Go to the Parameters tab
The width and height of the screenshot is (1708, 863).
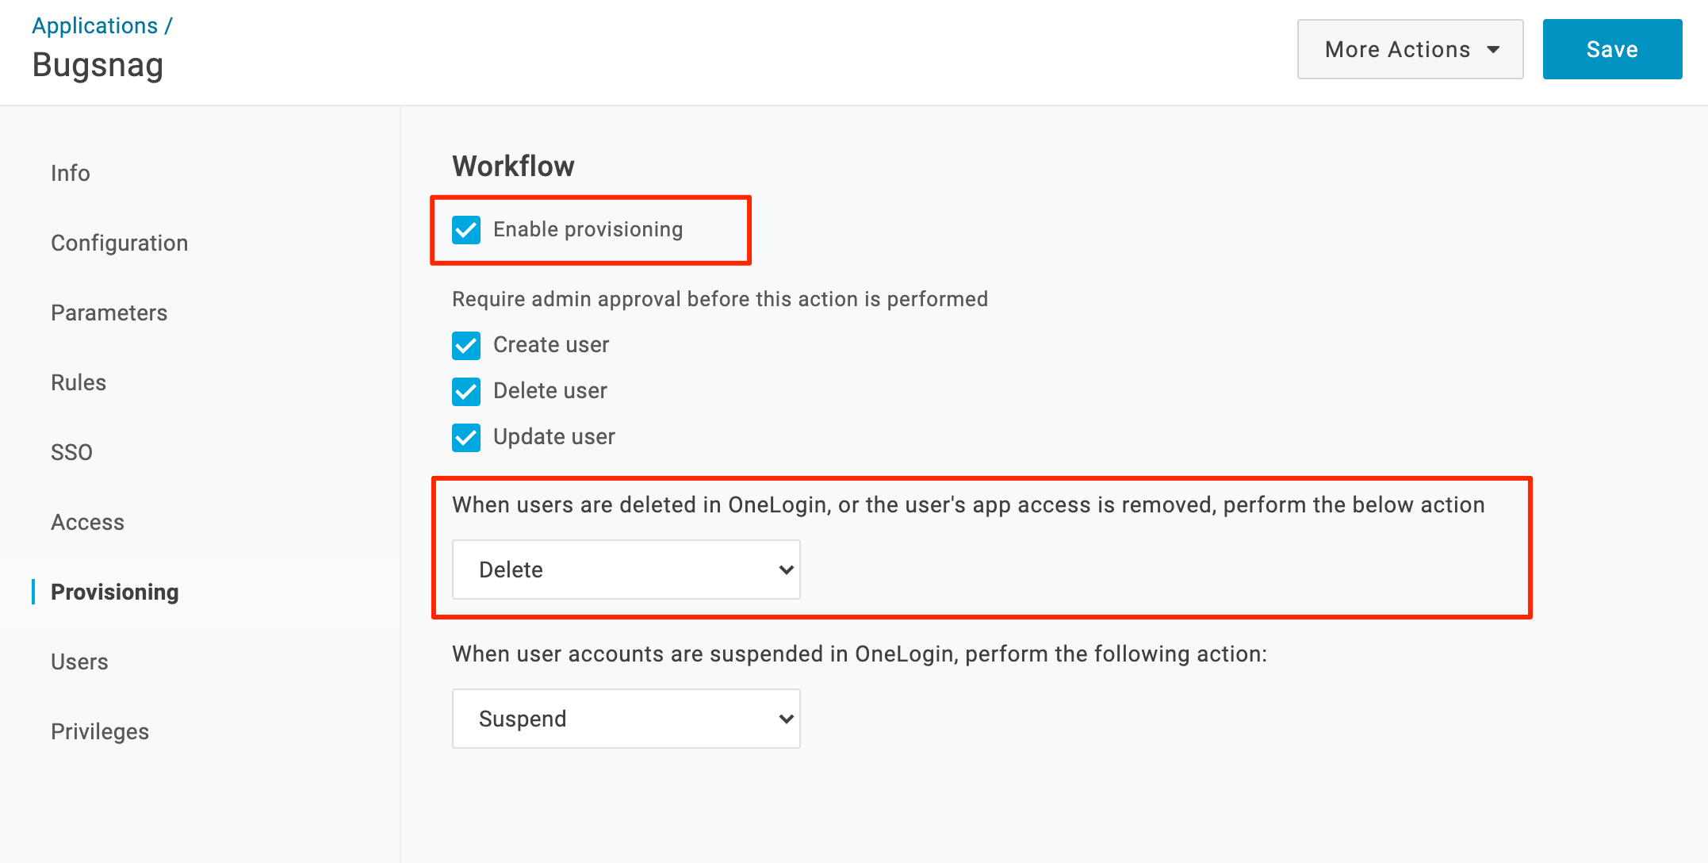click(x=109, y=313)
